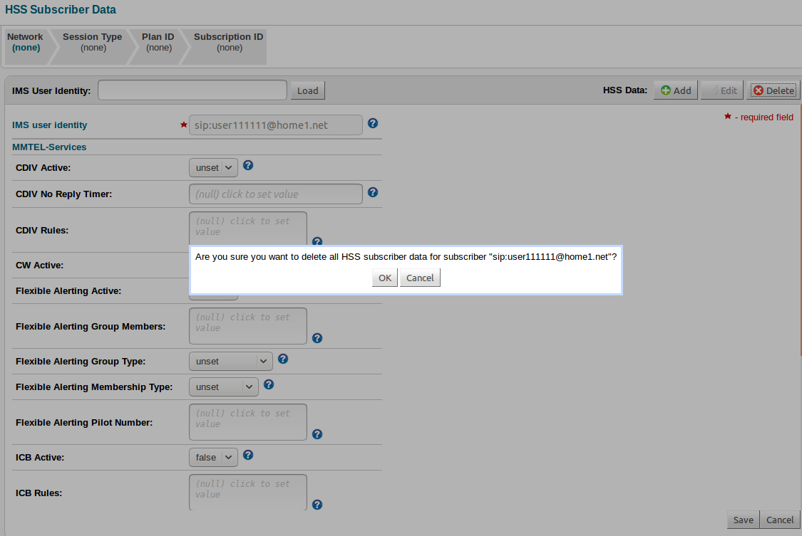Open help for CDIV No Reply Timer
This screenshot has width=802, height=536.
pos(372,191)
